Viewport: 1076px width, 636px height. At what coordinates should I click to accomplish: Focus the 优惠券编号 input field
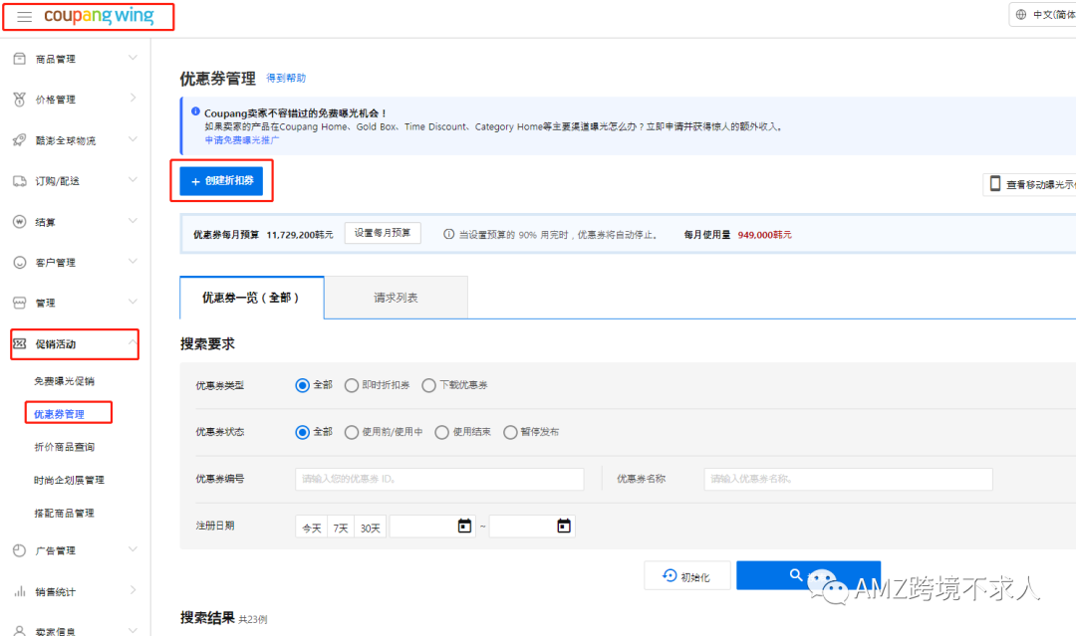[439, 479]
